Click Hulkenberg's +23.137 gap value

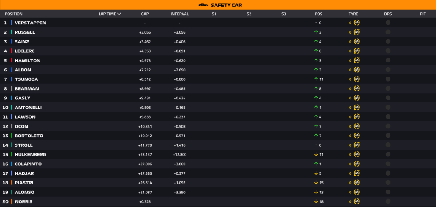pos(145,155)
